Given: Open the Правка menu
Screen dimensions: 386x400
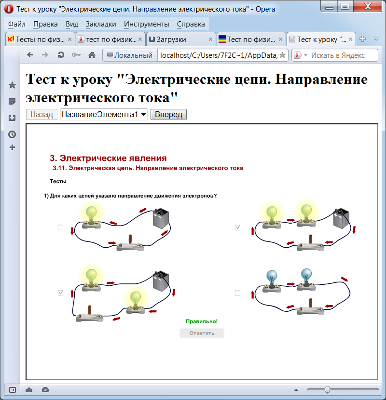Looking at the screenshot, I should 45,24.
